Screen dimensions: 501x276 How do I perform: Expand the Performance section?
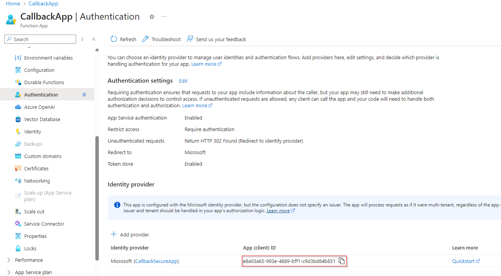coord(9,260)
